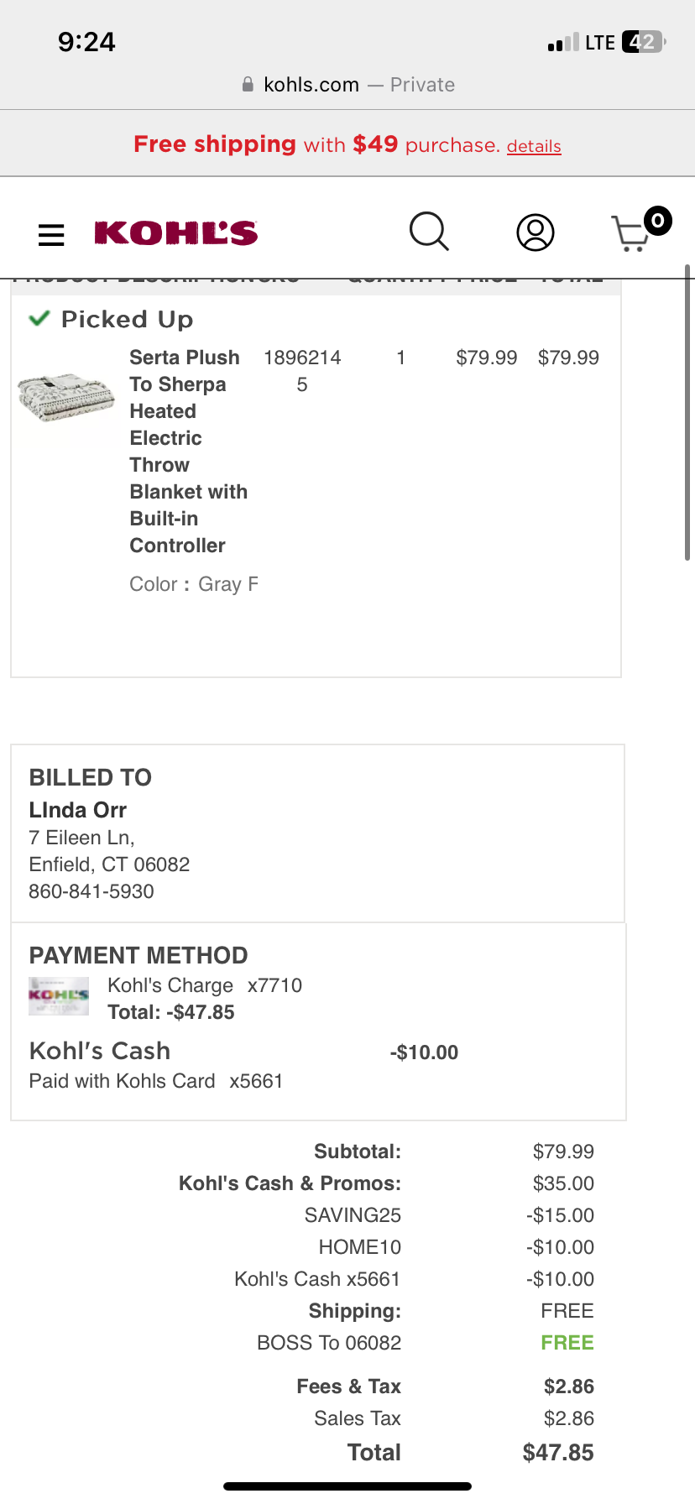Tap the 9:24 status bar clock
This screenshot has width=695, height=1504.
pyautogui.click(x=86, y=42)
